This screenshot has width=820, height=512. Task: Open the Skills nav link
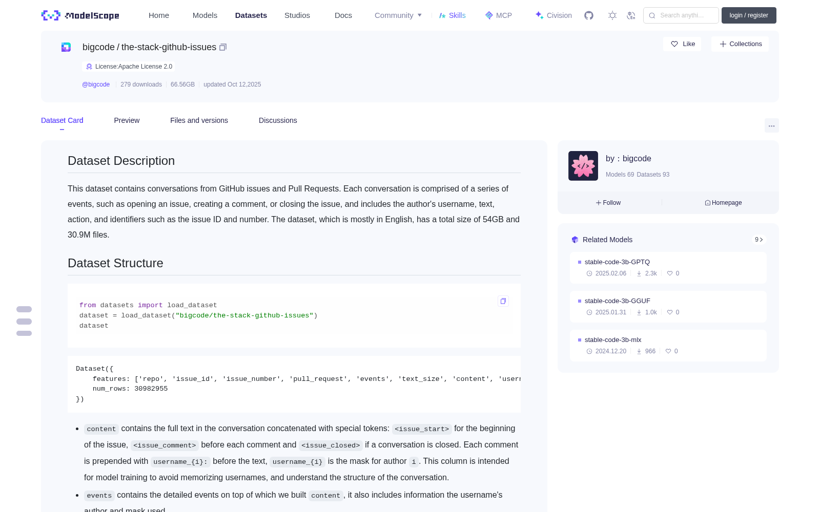(452, 15)
